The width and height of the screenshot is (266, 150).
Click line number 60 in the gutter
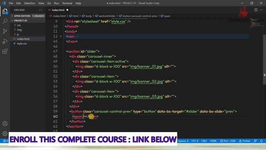(x=55, y=117)
